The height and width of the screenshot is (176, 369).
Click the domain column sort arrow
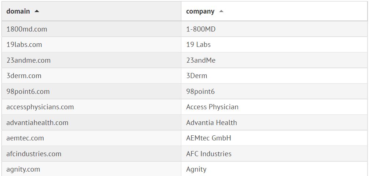click(37, 11)
